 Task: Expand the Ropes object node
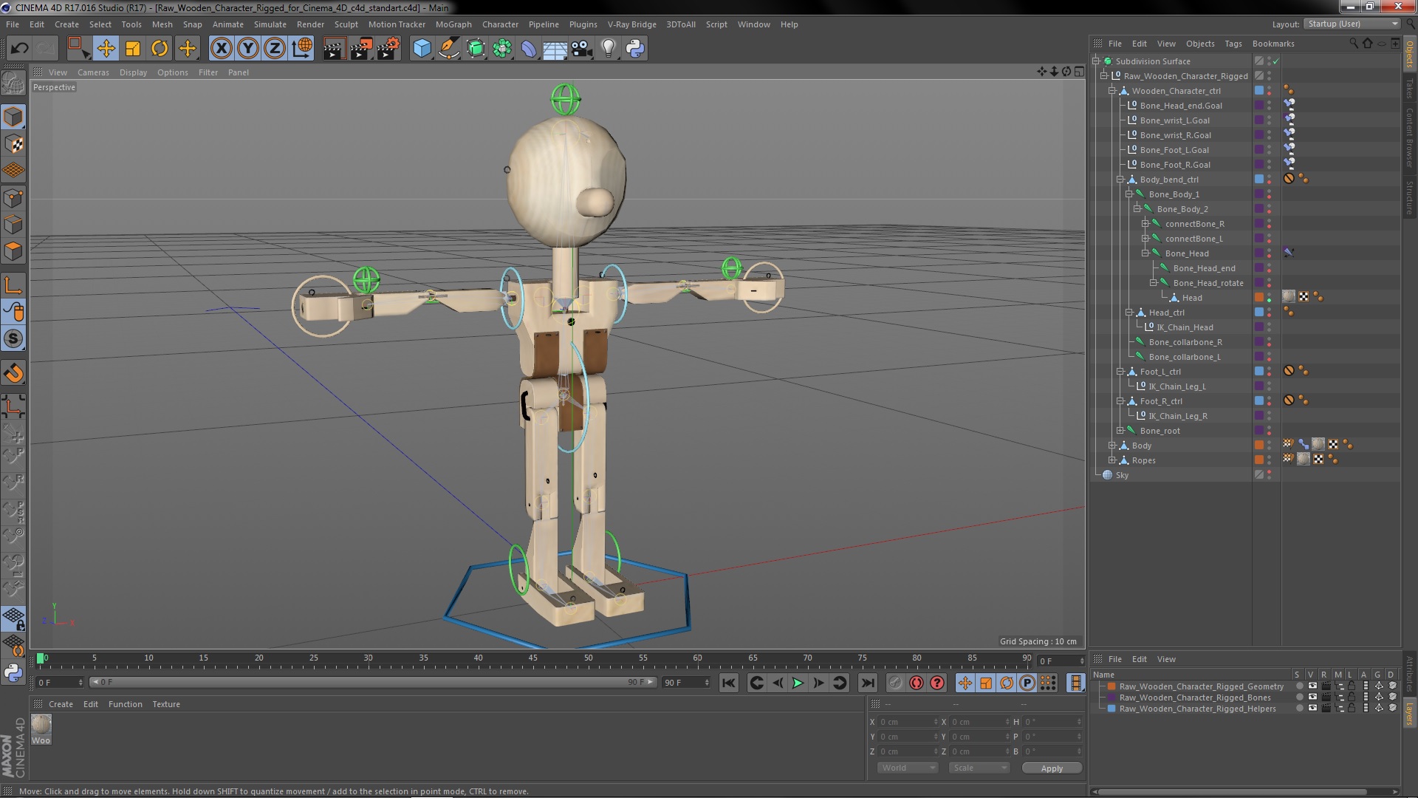(1112, 460)
